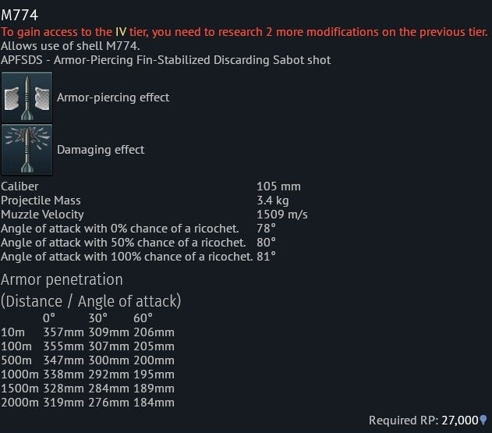Click the Armor-piercing effect icon
The width and height of the screenshot is (492, 433).
pyautogui.click(x=27, y=98)
